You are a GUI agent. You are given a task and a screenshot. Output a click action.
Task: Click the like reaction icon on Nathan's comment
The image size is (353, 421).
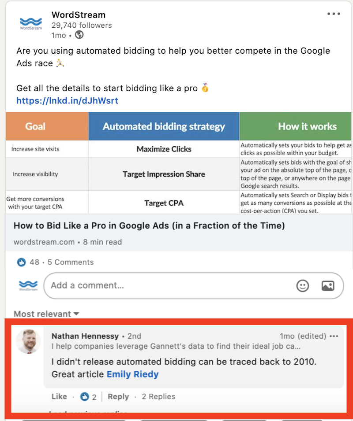tap(84, 397)
